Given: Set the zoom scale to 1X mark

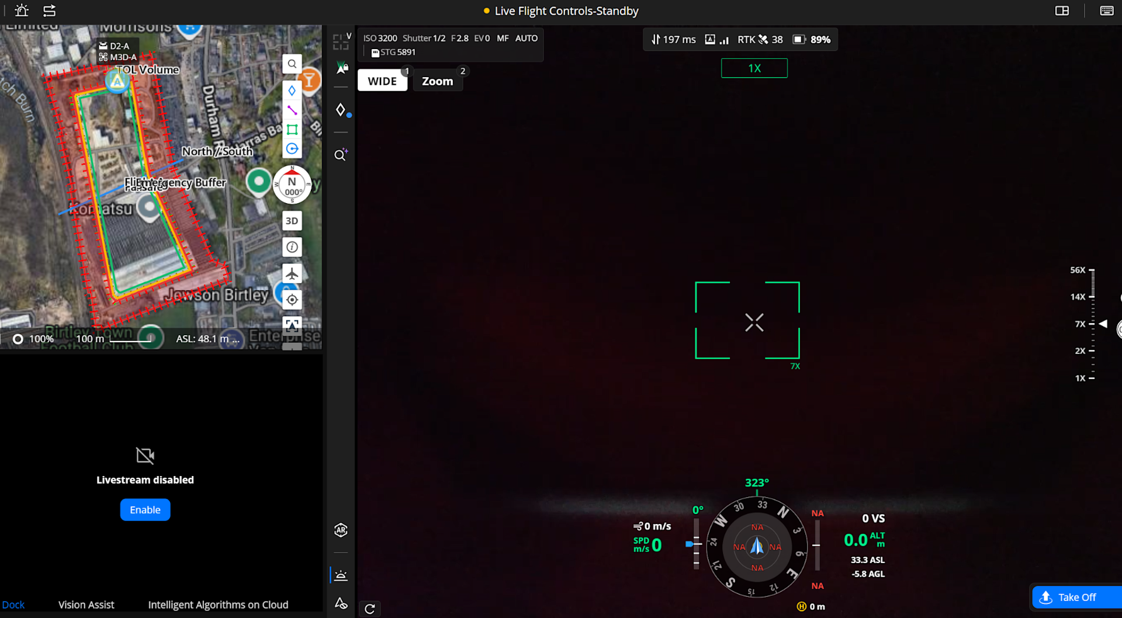Looking at the screenshot, I should coord(1084,378).
